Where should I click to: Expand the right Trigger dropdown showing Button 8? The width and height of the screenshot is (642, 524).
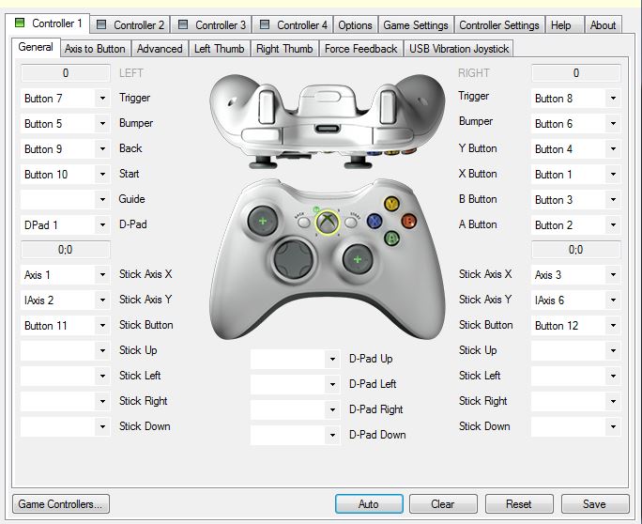tap(575, 99)
